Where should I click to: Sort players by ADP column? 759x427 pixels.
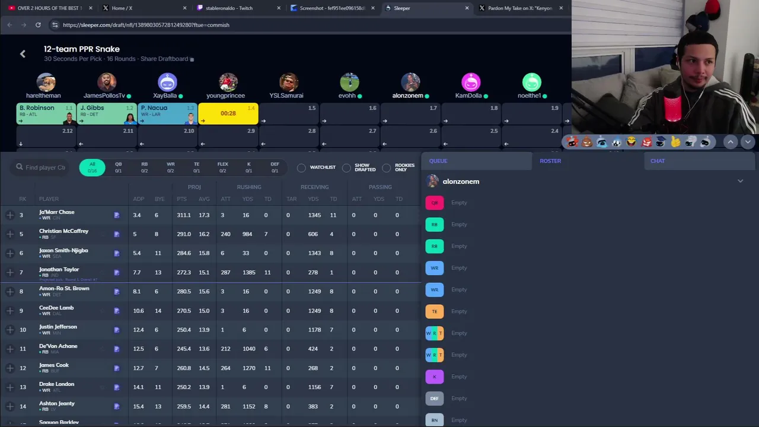click(x=138, y=199)
